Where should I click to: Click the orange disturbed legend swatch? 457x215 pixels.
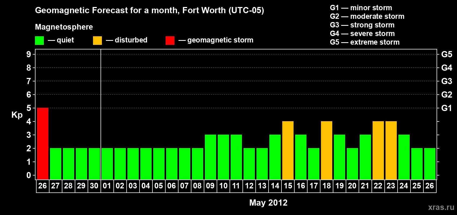(97, 41)
